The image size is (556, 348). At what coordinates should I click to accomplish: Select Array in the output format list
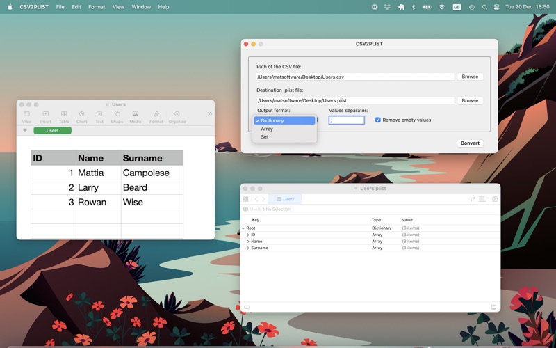284,129
